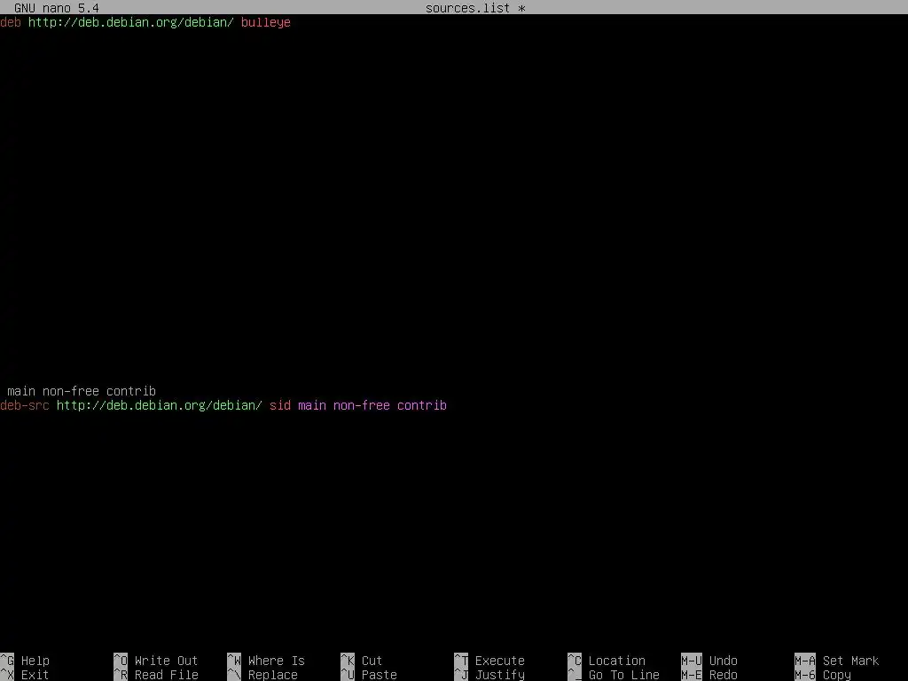Click the Paste shortcut label

(379, 675)
